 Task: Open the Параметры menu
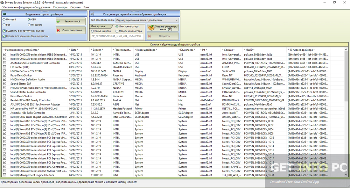click(60, 7)
